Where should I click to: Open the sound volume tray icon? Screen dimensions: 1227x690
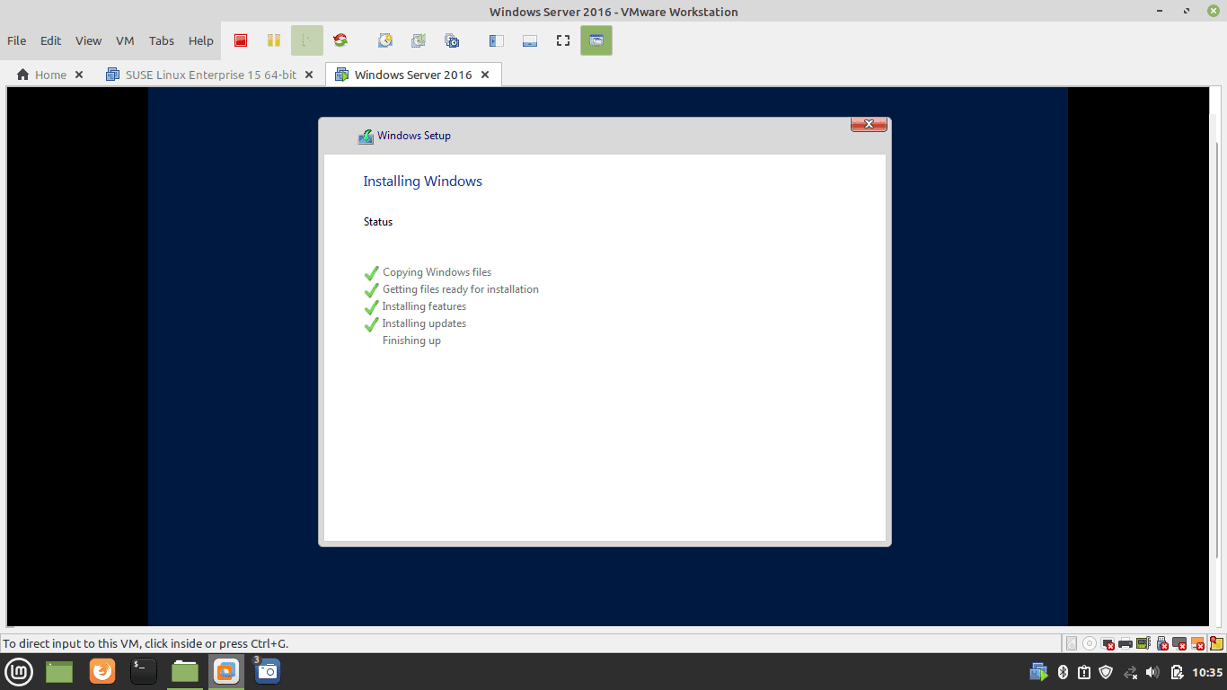[x=1153, y=672]
